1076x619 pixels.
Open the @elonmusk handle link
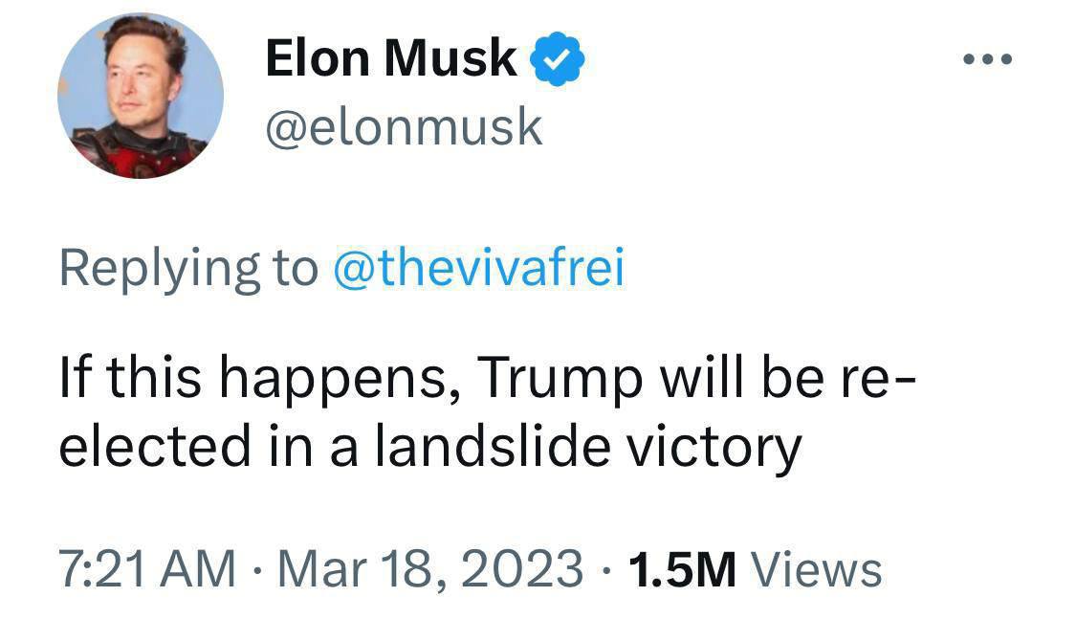pos(403,127)
